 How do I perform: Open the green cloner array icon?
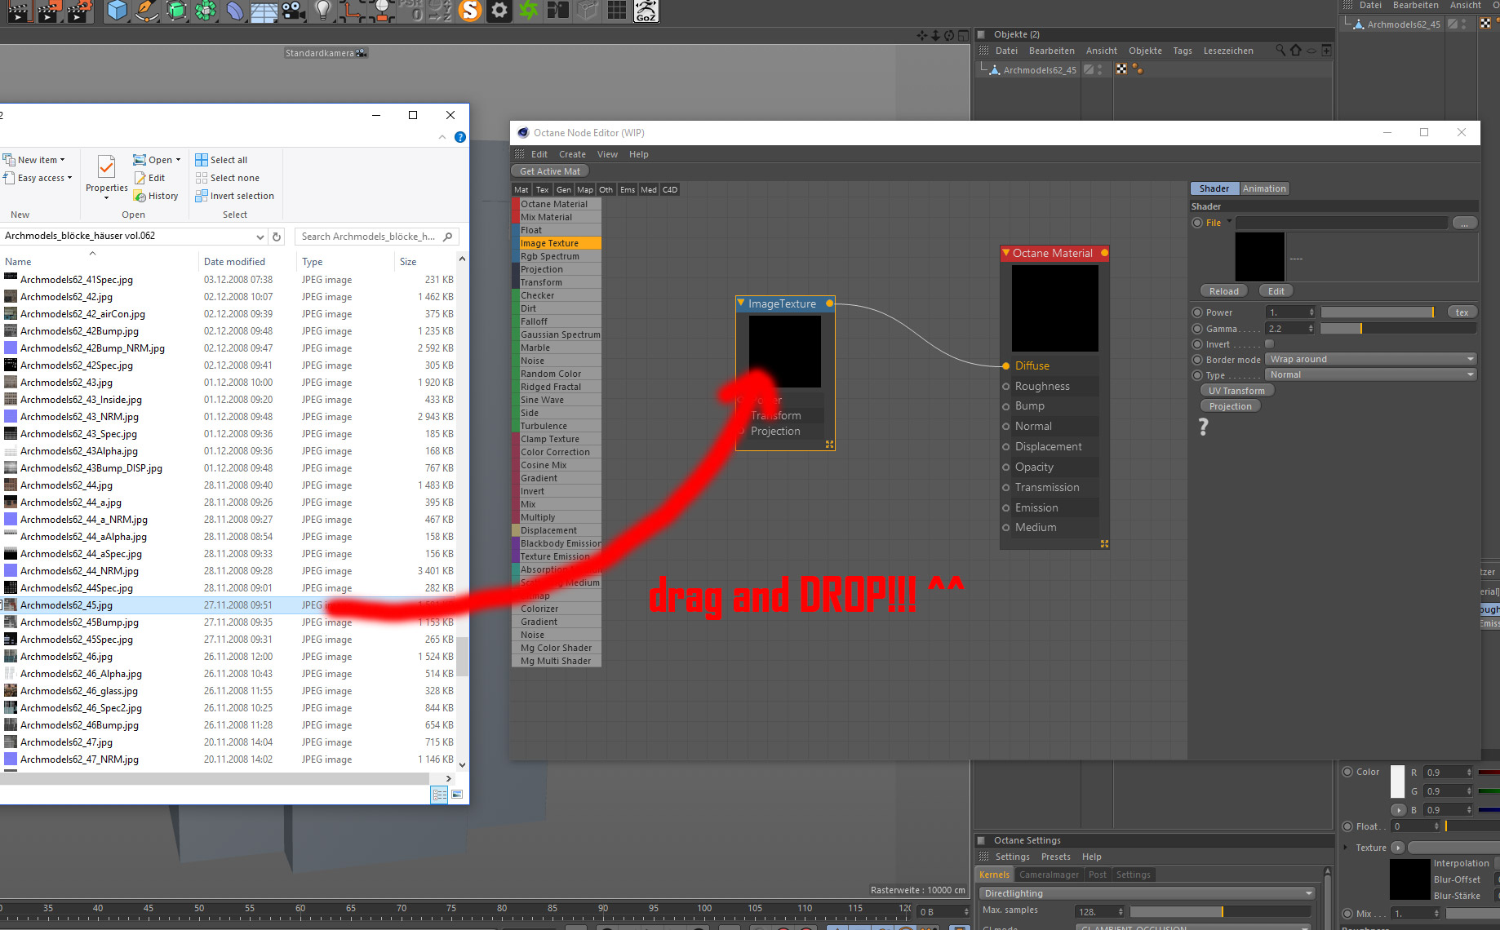coord(206,11)
